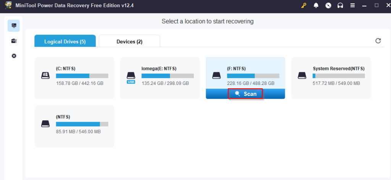
Task: Click the C: drive usage bar
Action: [82, 76]
